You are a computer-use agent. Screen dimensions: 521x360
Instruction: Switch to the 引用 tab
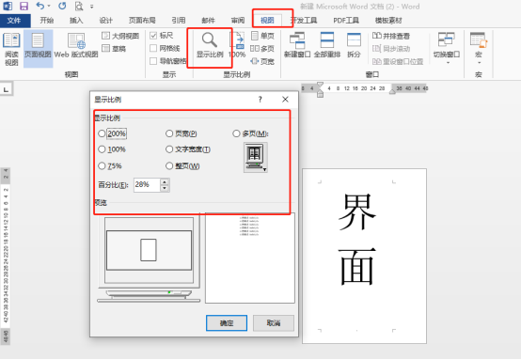coord(179,21)
